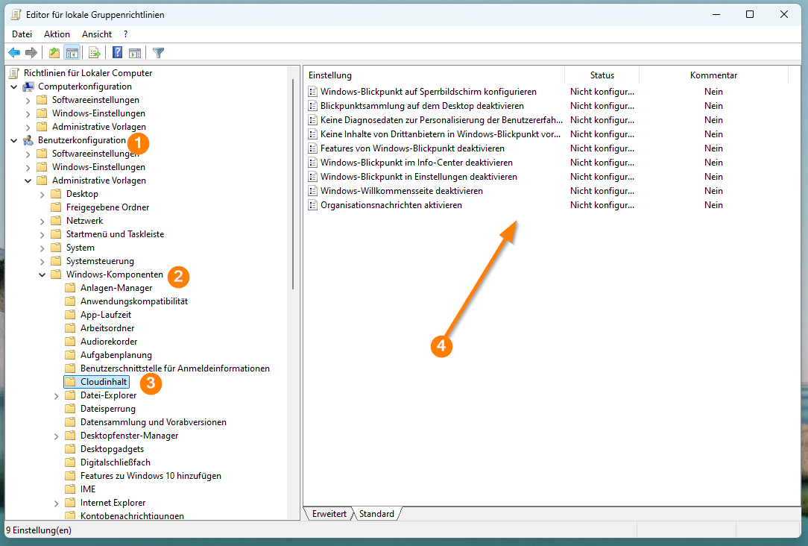Select the Digitalschließfach folder
Image resolution: width=808 pixels, height=546 pixels.
(116, 462)
